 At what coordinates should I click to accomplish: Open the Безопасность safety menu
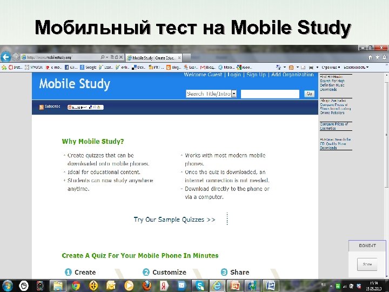356,67
